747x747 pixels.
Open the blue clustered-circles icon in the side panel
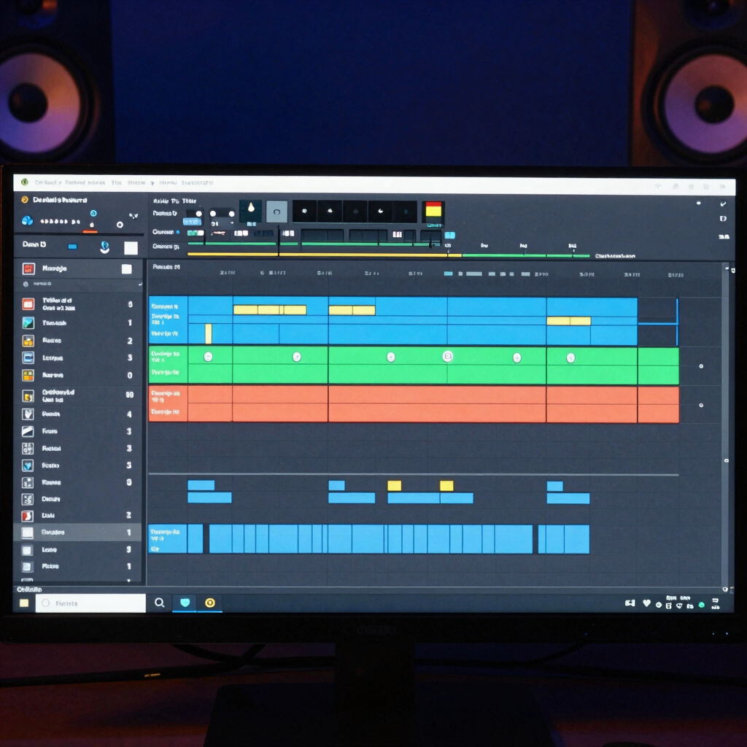coord(28,220)
